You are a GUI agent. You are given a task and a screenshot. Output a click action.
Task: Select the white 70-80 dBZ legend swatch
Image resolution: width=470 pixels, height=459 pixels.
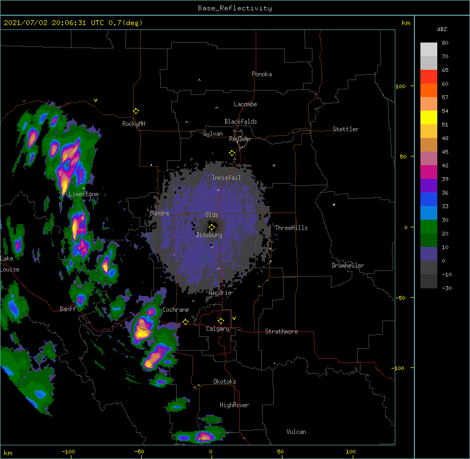[429, 50]
